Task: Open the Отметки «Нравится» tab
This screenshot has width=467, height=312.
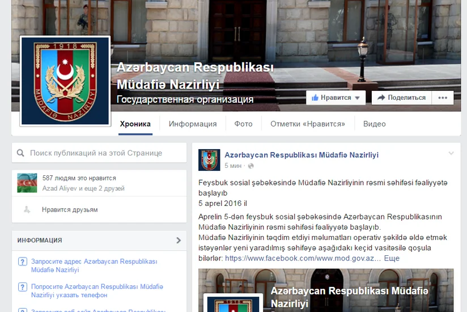Action: point(308,124)
